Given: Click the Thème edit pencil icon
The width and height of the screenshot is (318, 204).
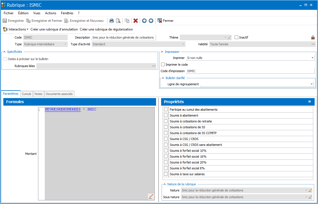Looking at the screenshot, I should click(229, 37).
